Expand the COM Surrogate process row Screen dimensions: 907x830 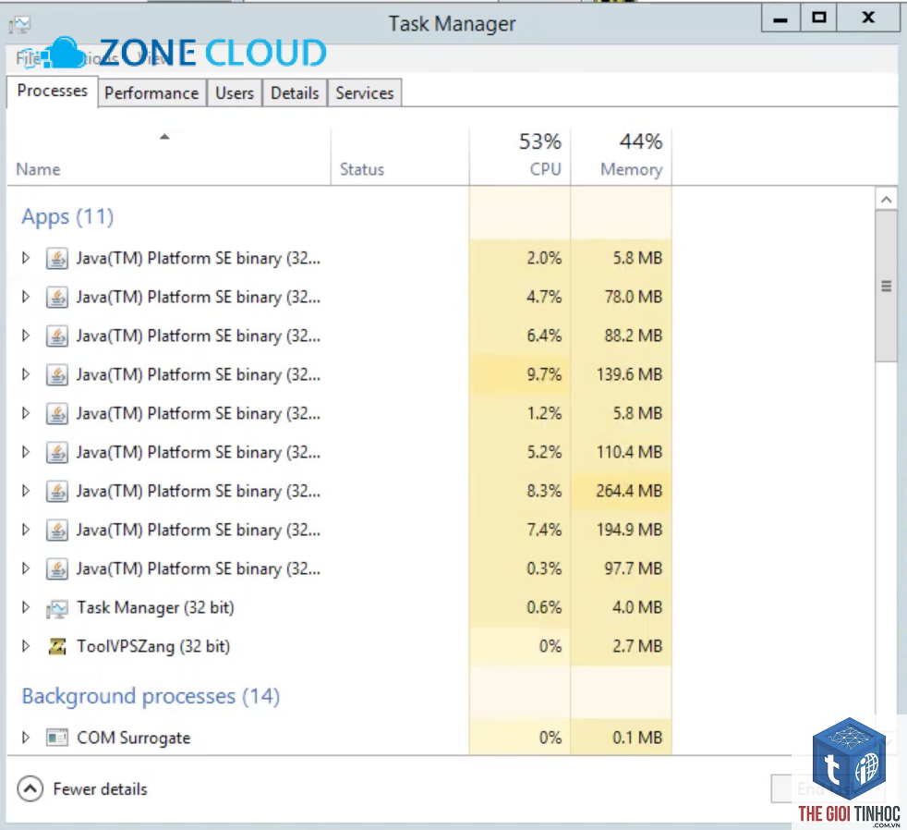(26, 738)
